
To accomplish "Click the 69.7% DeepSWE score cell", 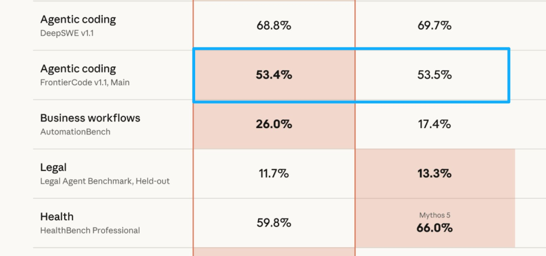I will tap(435, 26).
